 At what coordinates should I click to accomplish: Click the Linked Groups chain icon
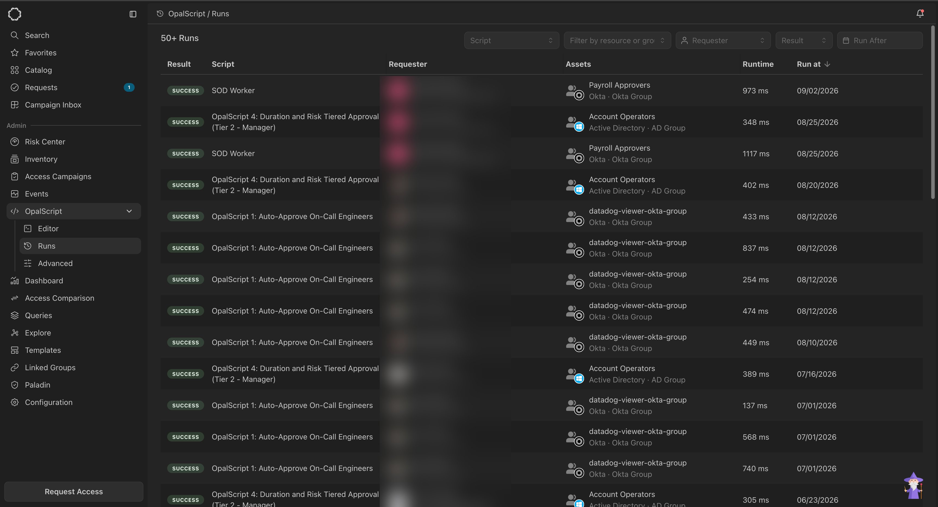(x=15, y=367)
